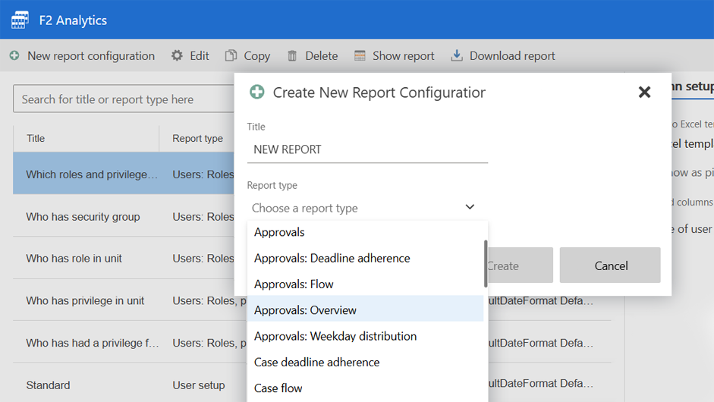Click the Create button in dialog
Screen dimensions: 714x402
pyautogui.click(x=520, y=265)
